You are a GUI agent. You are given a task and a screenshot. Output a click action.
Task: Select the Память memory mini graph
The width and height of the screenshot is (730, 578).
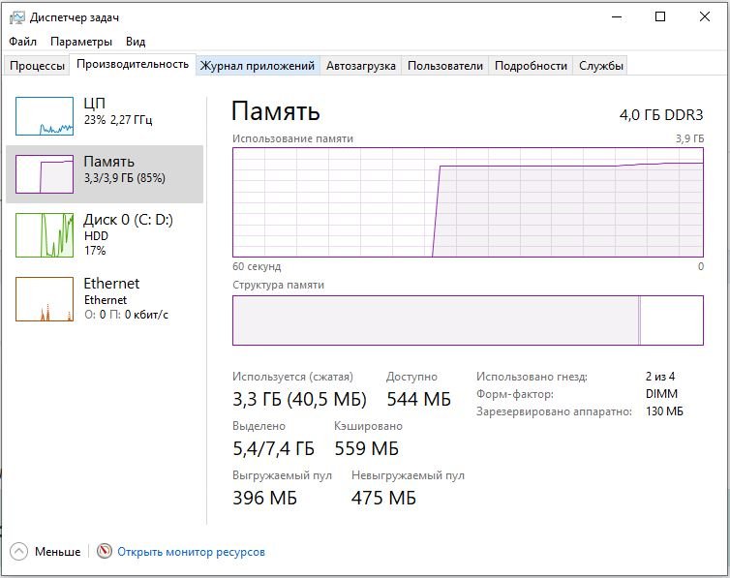click(45, 174)
